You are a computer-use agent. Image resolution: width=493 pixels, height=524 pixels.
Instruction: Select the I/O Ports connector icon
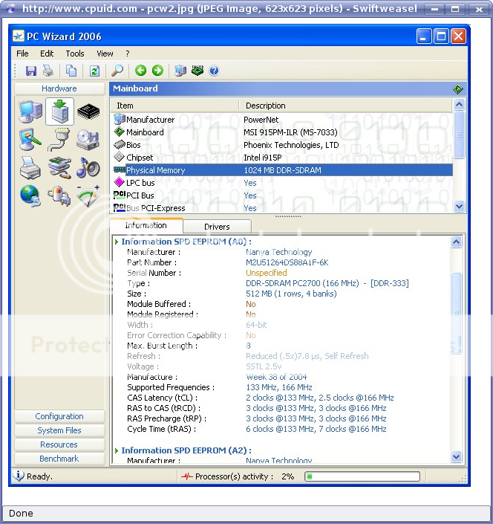coord(59,139)
